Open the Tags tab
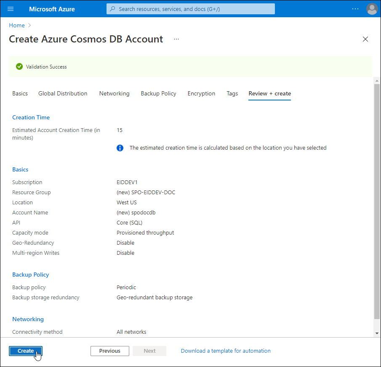The image size is (381, 367). [232, 93]
